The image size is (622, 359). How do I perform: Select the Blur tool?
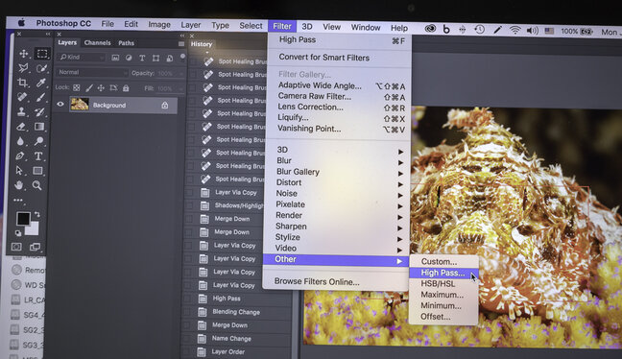click(x=20, y=141)
